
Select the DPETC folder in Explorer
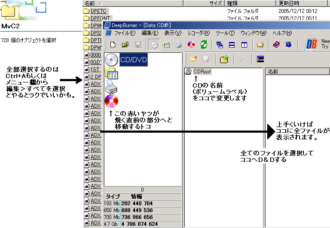(x=98, y=11)
